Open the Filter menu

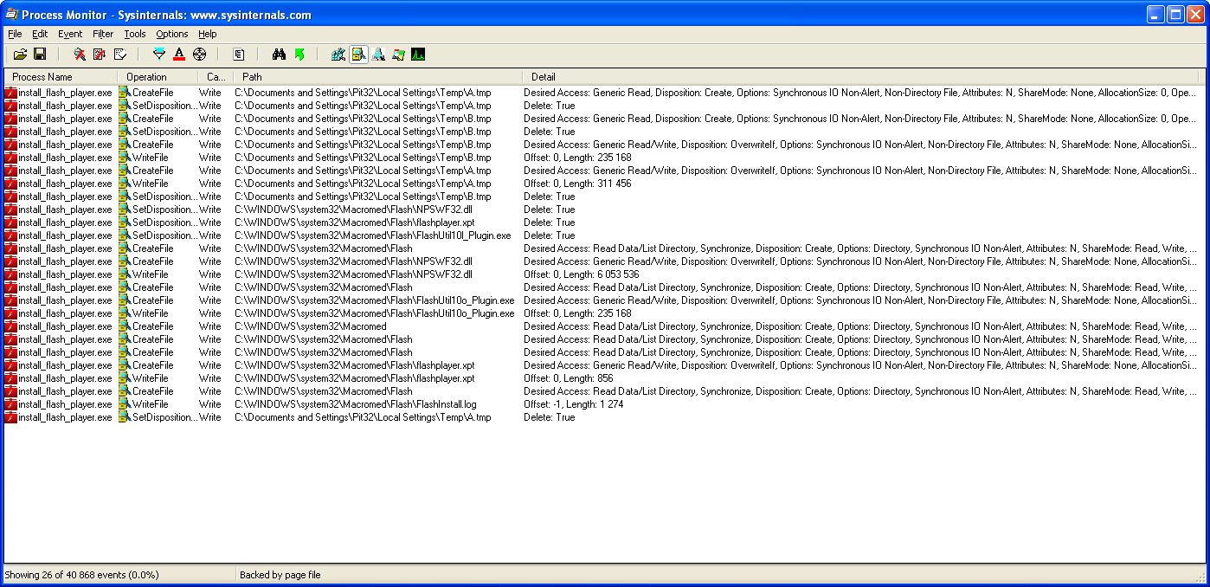103,34
